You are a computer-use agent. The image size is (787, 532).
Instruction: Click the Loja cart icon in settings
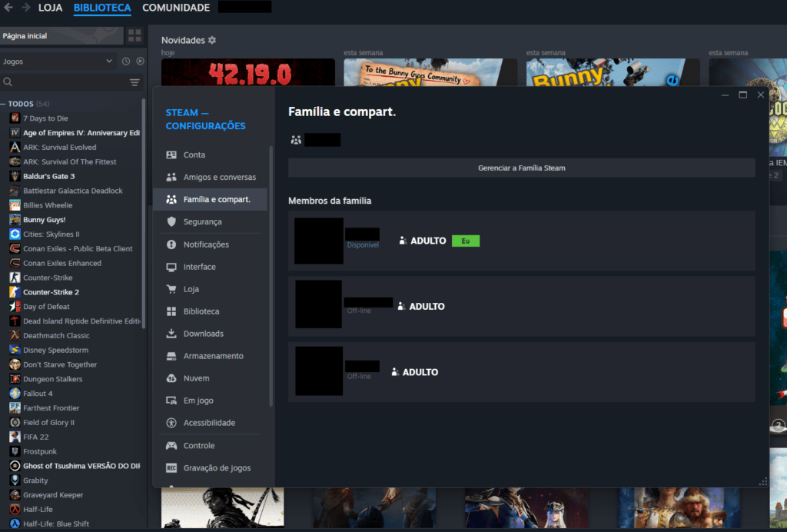point(171,289)
